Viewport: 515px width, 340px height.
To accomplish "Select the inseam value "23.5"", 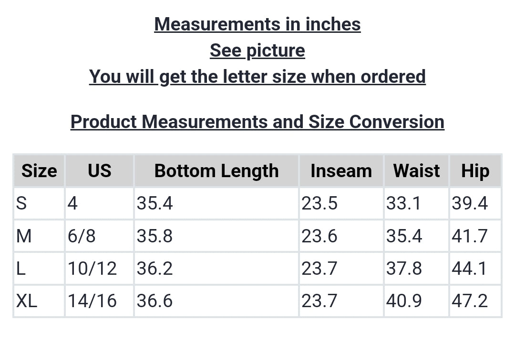I will click(x=319, y=203).
